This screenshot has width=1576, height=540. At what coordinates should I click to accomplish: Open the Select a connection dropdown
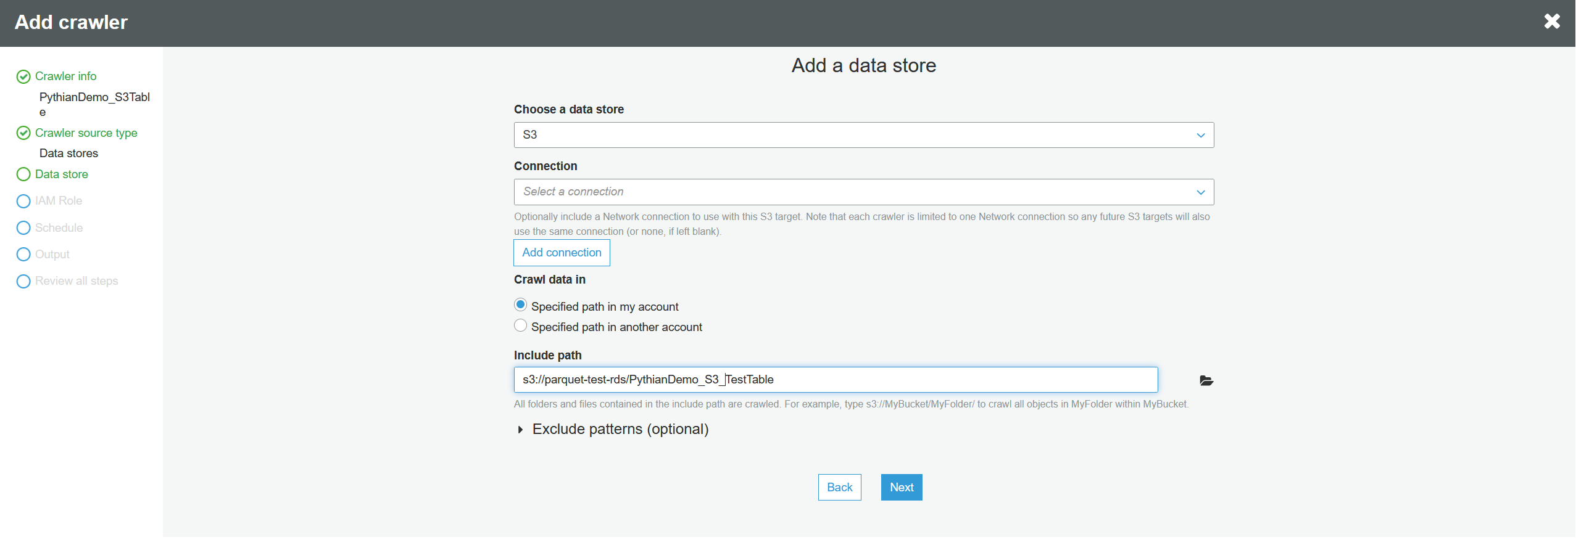click(863, 192)
